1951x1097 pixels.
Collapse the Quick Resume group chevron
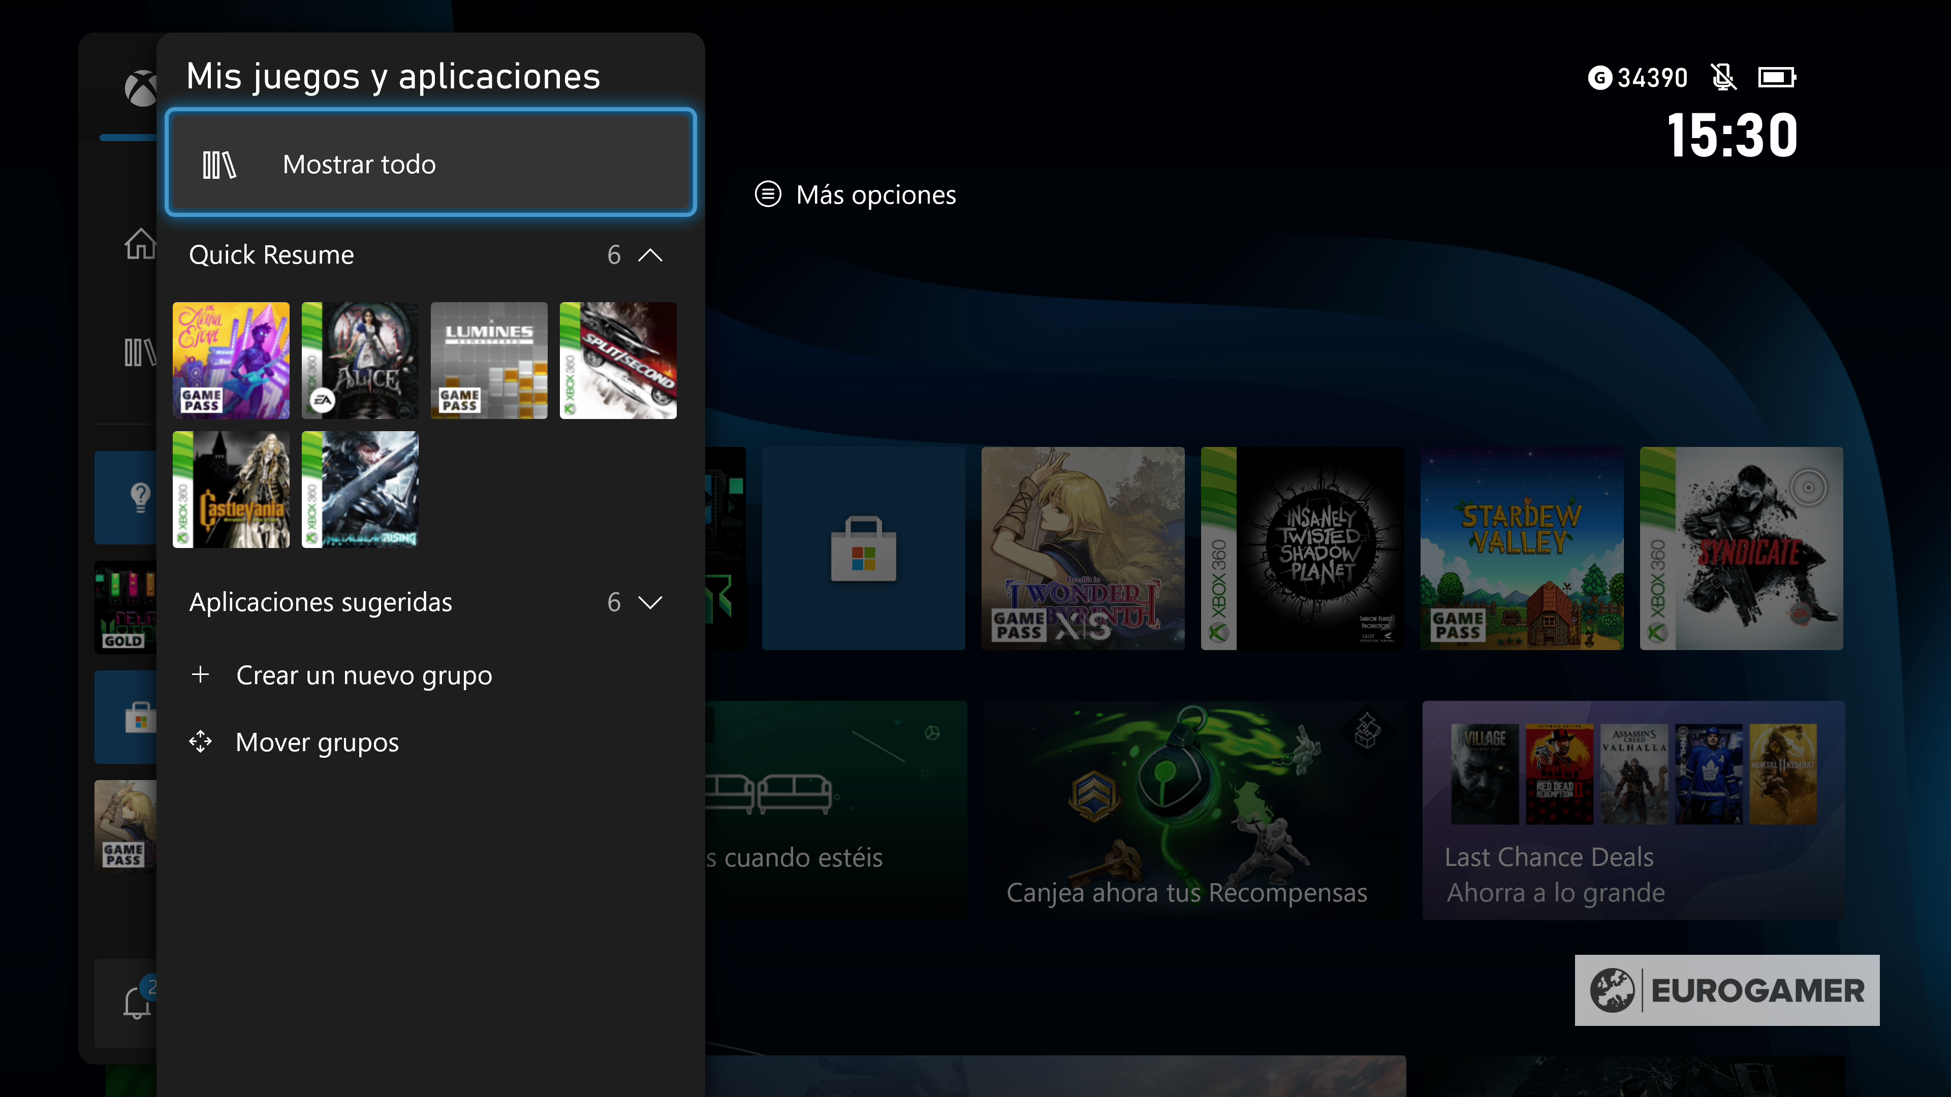[650, 255]
